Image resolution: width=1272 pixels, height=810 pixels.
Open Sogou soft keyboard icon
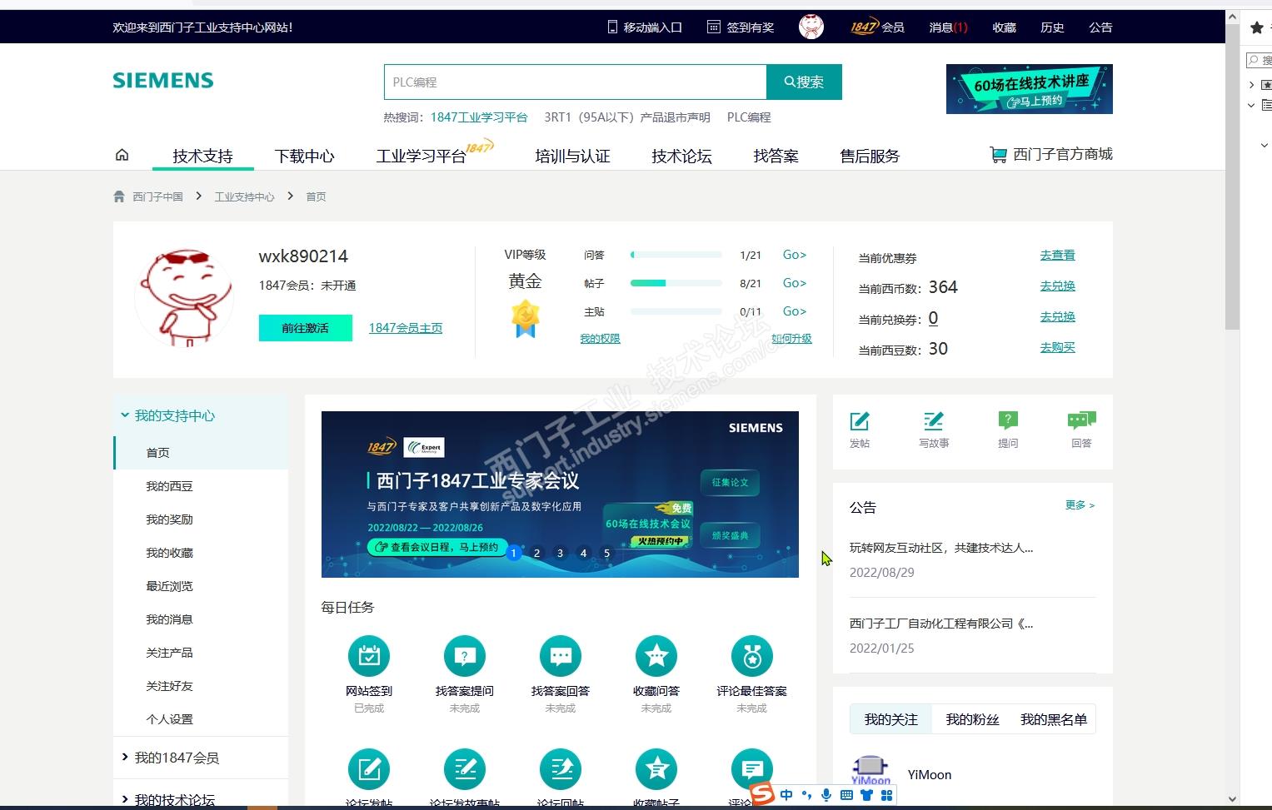pos(846,795)
